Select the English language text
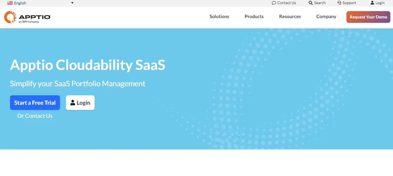This screenshot has height=176, width=393. [x=20, y=3]
